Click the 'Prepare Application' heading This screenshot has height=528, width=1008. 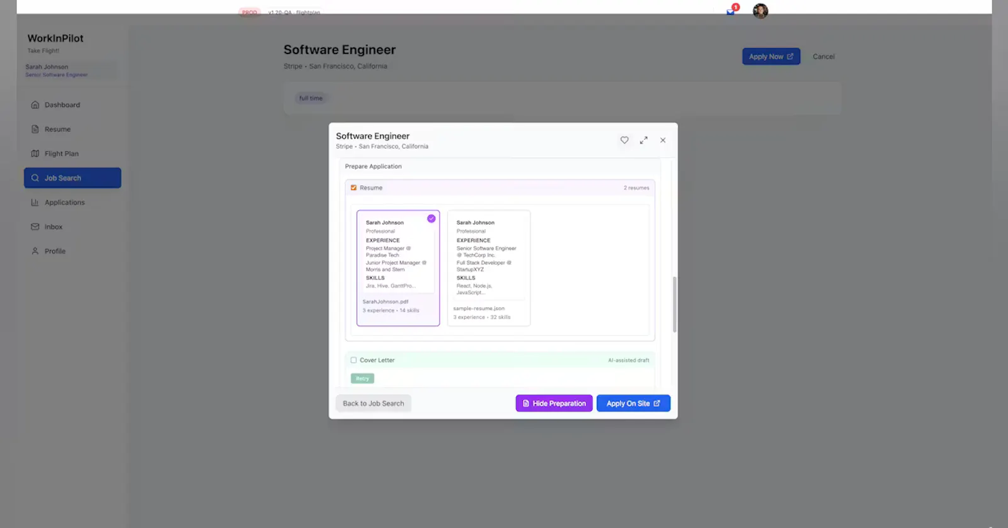(373, 166)
